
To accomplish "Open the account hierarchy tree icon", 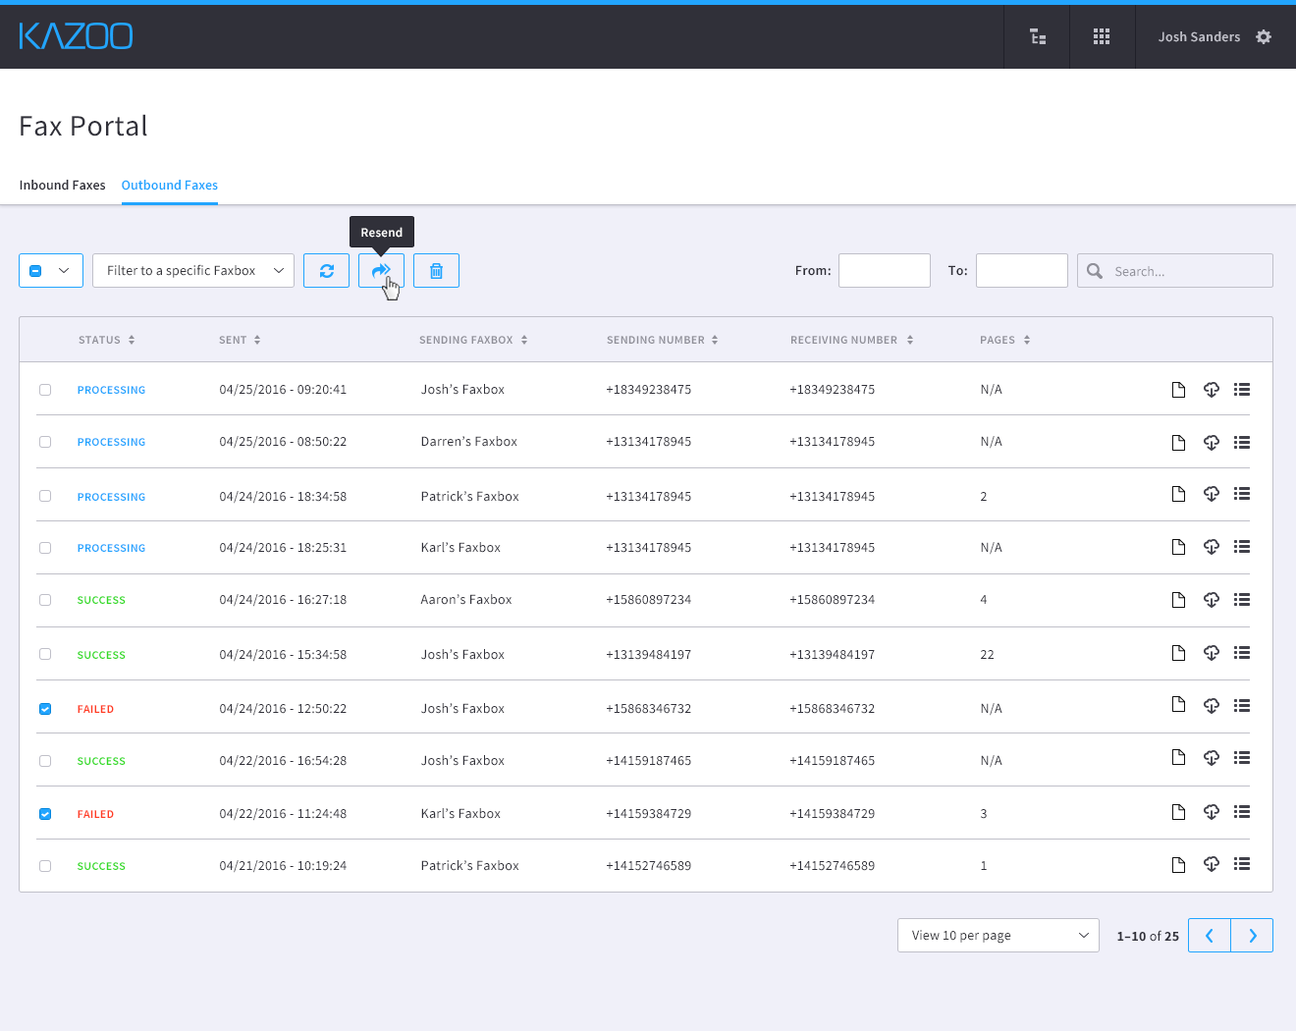I will (x=1037, y=36).
